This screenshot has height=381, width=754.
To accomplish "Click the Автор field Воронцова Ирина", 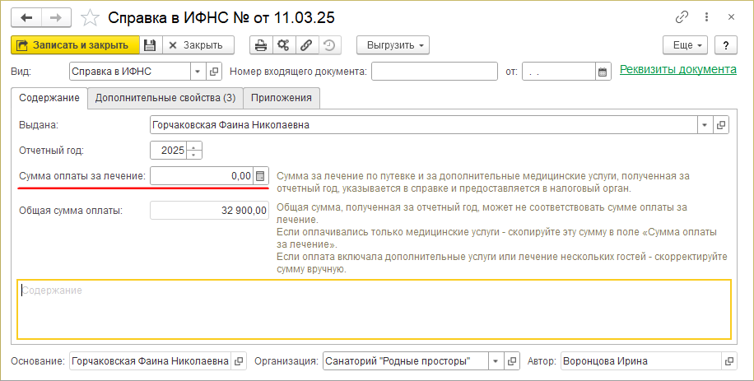I will point(641,361).
